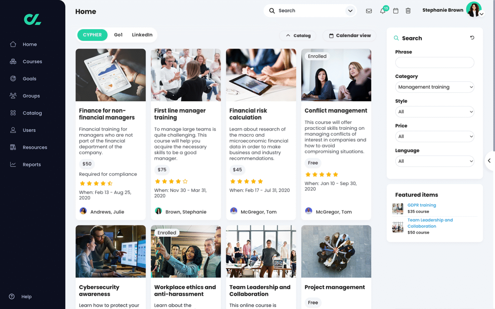
Task: Click the $75 price tag
Action: 162,170
